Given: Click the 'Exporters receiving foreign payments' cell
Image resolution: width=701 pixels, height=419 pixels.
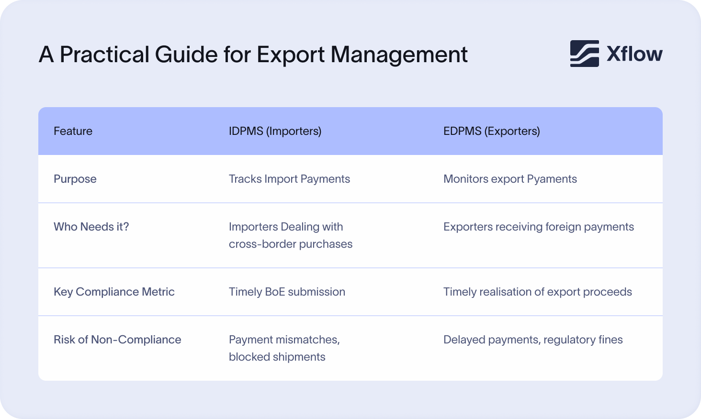Looking at the screenshot, I should point(538,227).
